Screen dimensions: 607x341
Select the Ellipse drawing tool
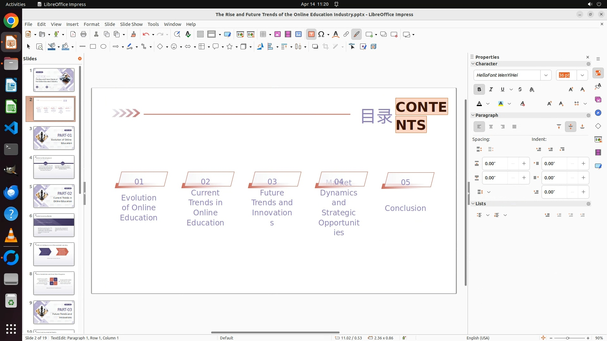103,47
